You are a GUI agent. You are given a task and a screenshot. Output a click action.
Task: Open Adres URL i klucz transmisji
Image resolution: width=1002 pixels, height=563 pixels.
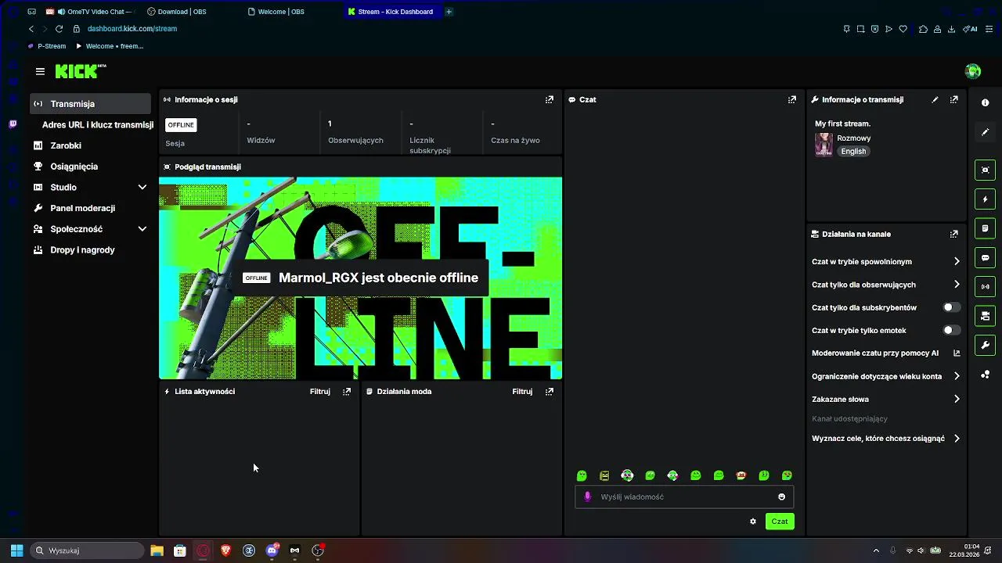point(97,124)
